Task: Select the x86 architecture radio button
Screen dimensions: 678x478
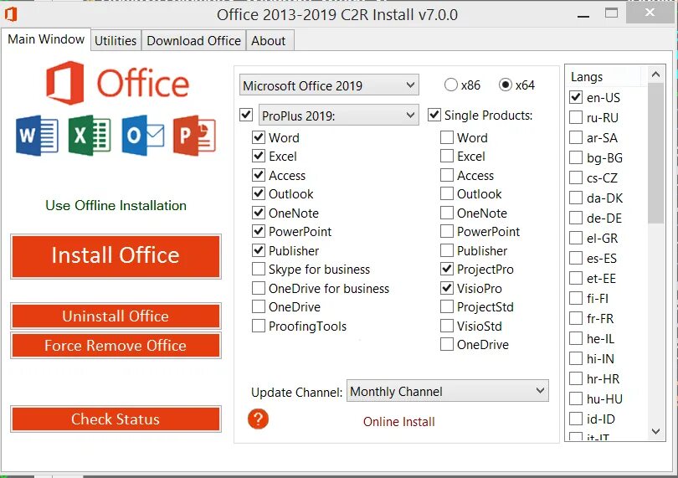Action: coord(450,85)
